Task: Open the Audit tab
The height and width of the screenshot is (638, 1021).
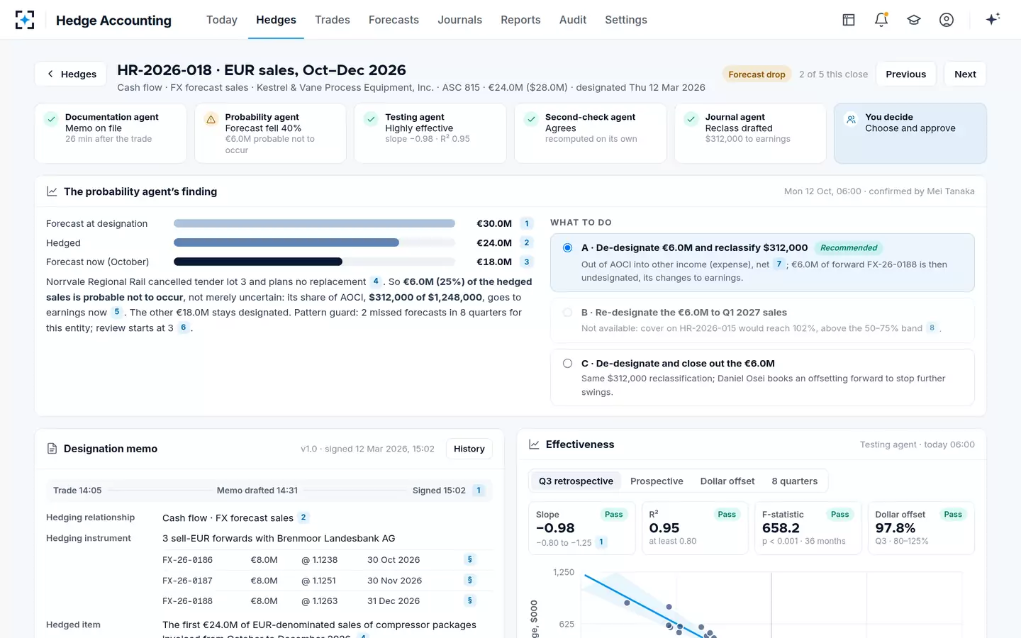Action: click(x=573, y=20)
